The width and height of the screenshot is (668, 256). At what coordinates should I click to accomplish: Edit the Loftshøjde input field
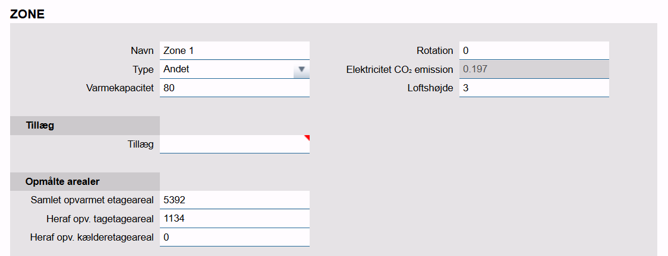[534, 88]
